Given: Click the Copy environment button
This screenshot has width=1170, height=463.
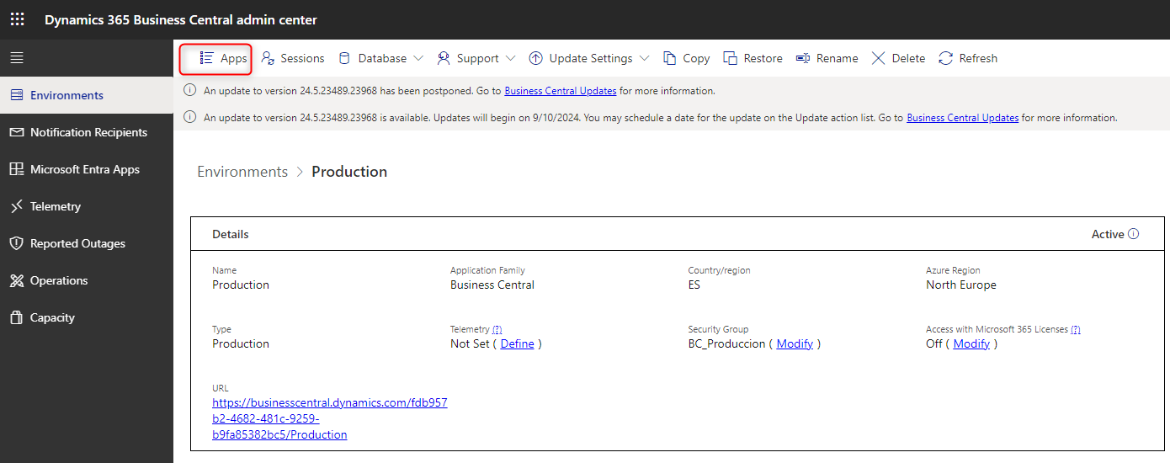Looking at the screenshot, I should [x=686, y=58].
